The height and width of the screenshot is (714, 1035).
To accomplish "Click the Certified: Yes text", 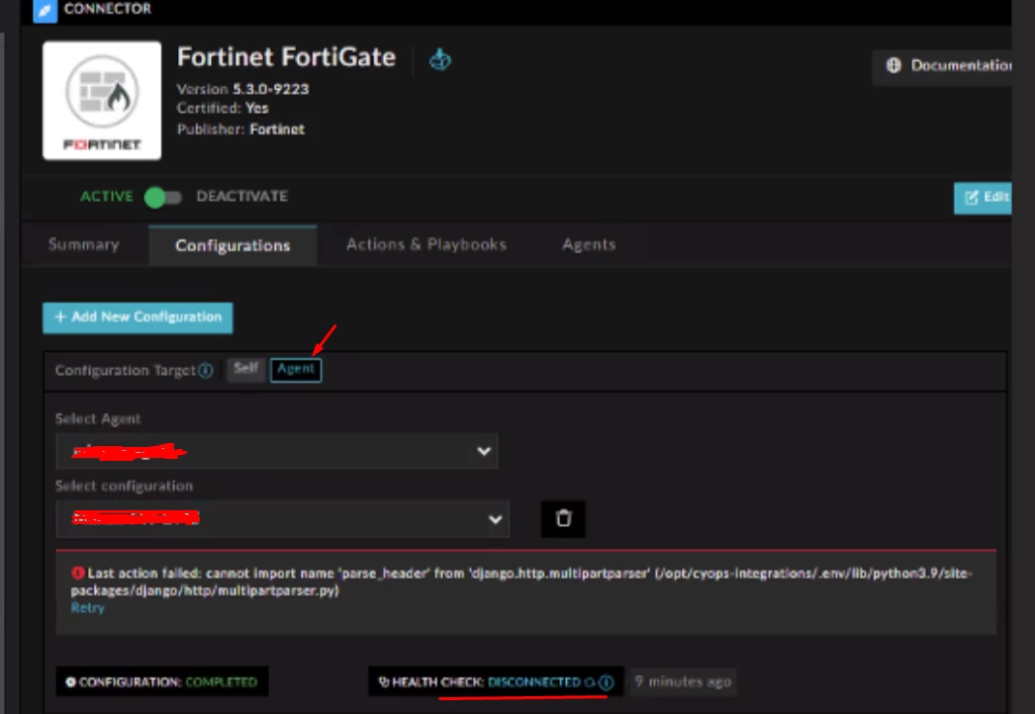I will coord(223,108).
